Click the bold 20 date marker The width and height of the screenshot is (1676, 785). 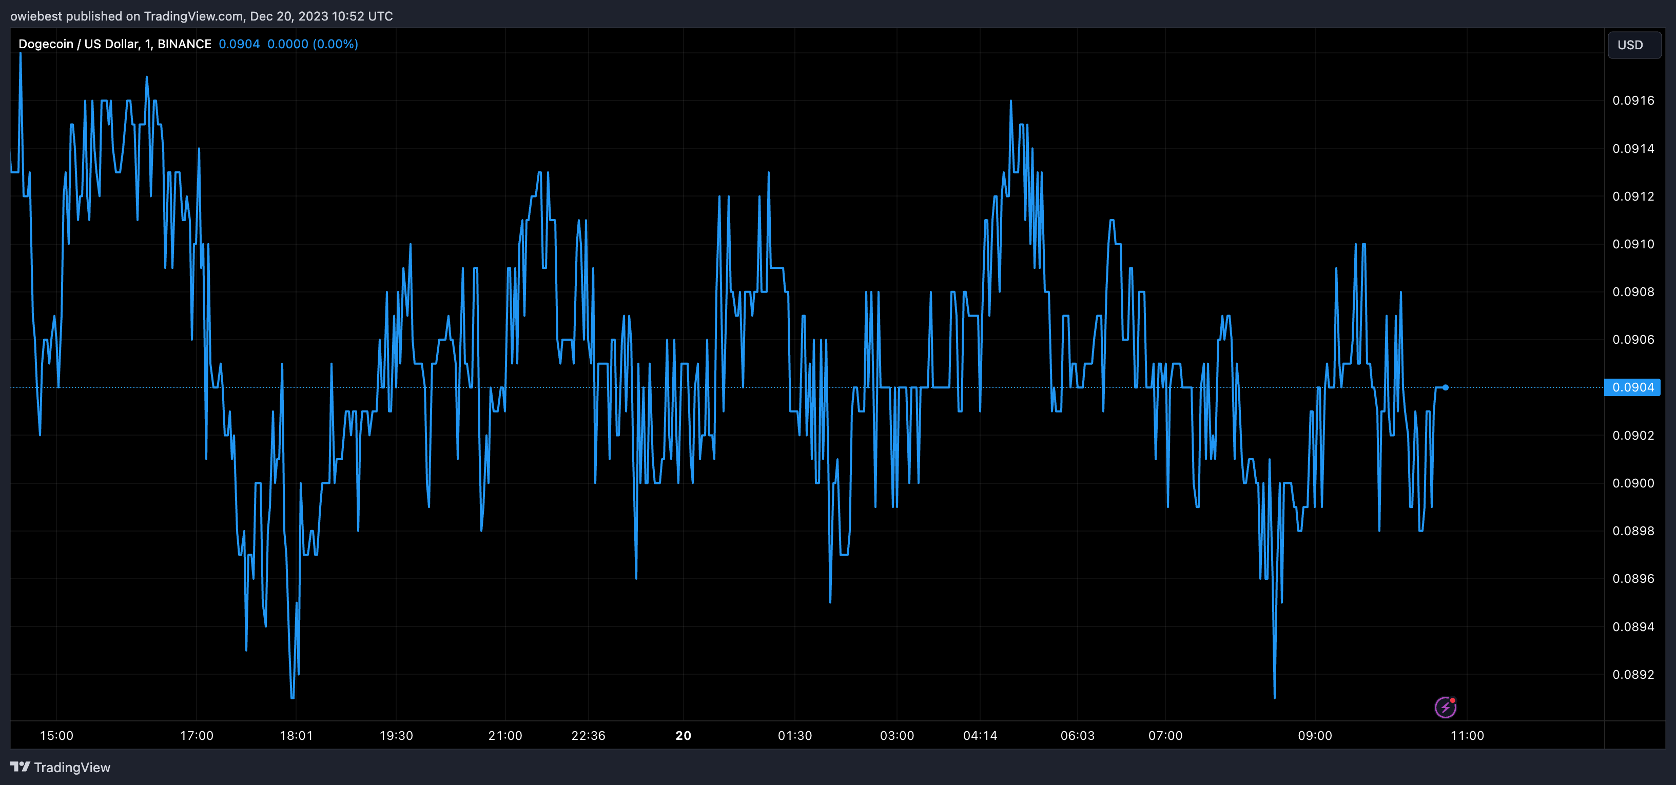[x=683, y=736]
